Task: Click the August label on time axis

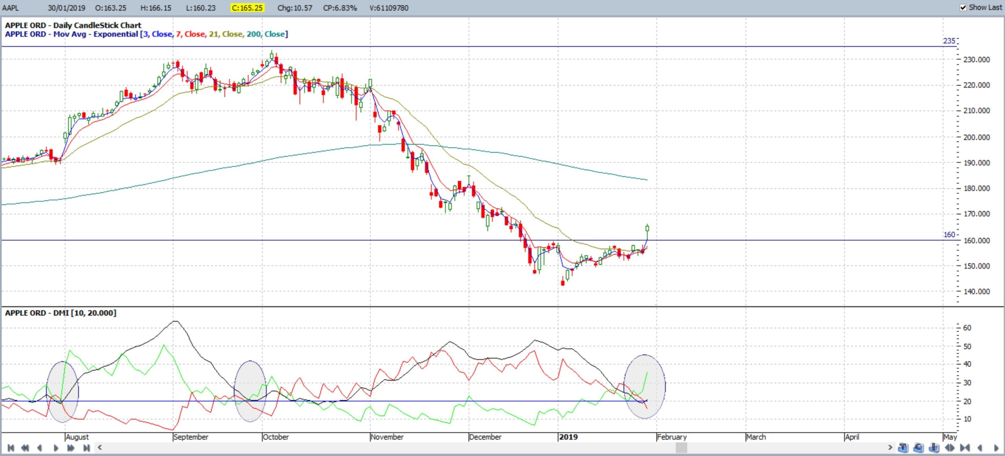Action: point(77,437)
